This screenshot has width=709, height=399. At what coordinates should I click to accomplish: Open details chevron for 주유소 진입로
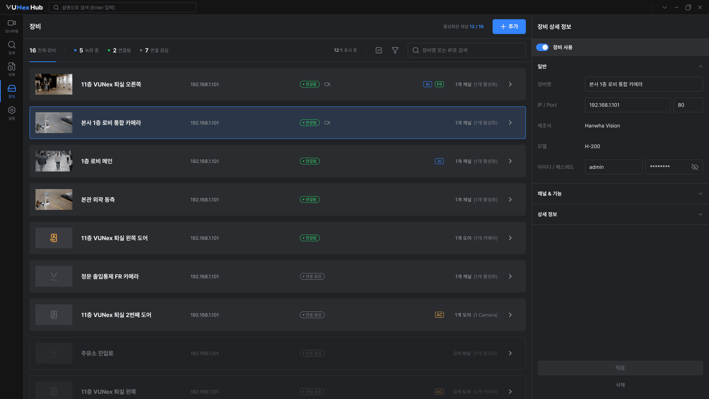click(x=510, y=353)
